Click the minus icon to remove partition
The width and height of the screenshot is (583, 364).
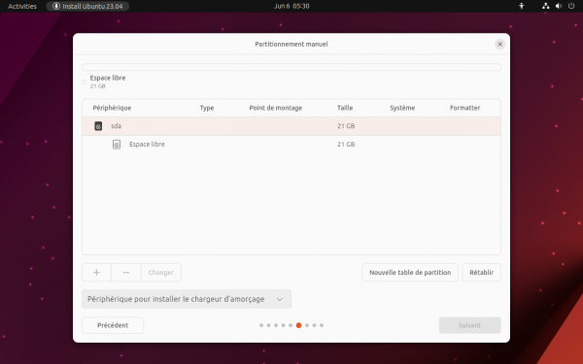126,272
